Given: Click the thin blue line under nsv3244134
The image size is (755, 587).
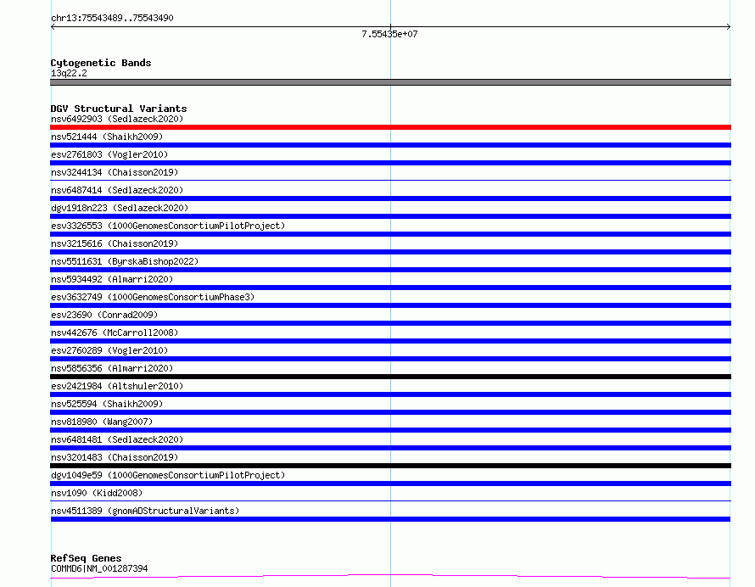Looking at the screenshot, I should pos(390,180).
